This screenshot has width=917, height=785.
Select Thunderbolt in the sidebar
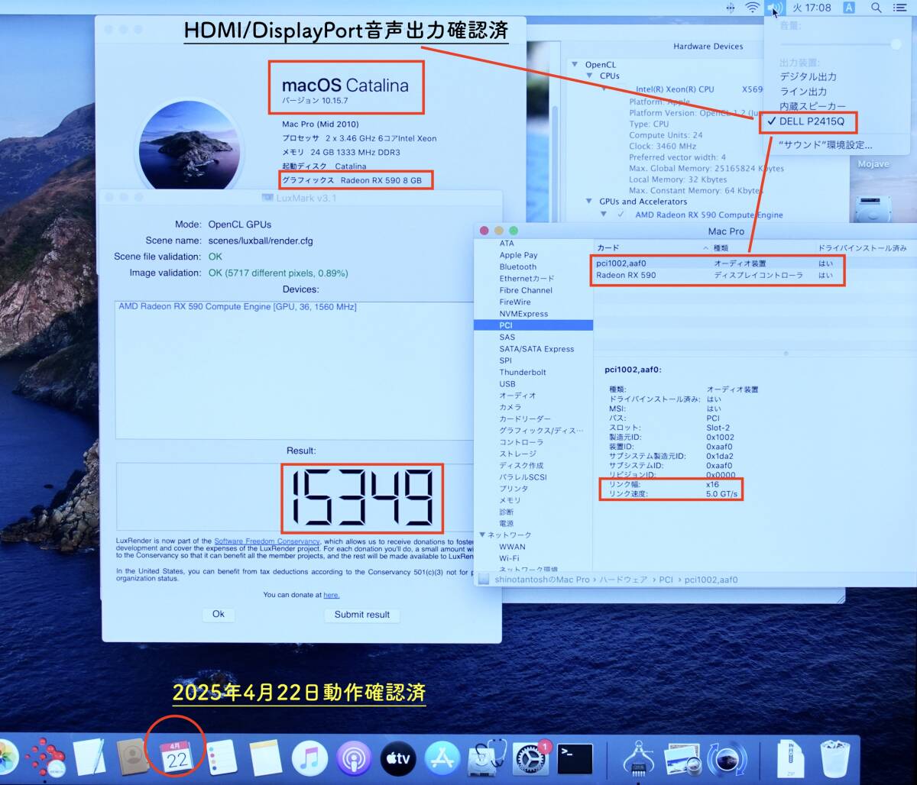(523, 373)
